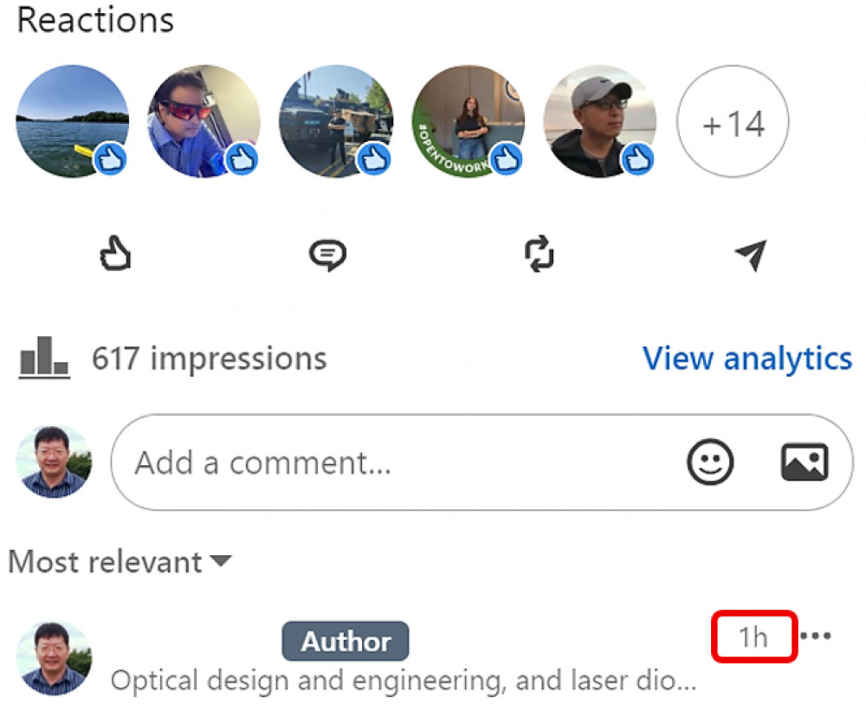Tap the Repost arrows icon
This screenshot has height=705, width=866.
(539, 254)
